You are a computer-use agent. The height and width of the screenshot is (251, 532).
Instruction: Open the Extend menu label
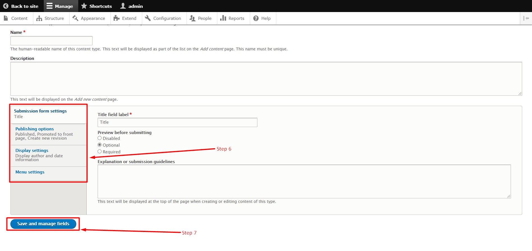129,18
